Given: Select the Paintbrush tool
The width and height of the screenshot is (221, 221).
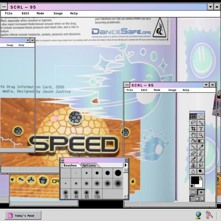Looking at the screenshot, I should [x=201, y=159].
